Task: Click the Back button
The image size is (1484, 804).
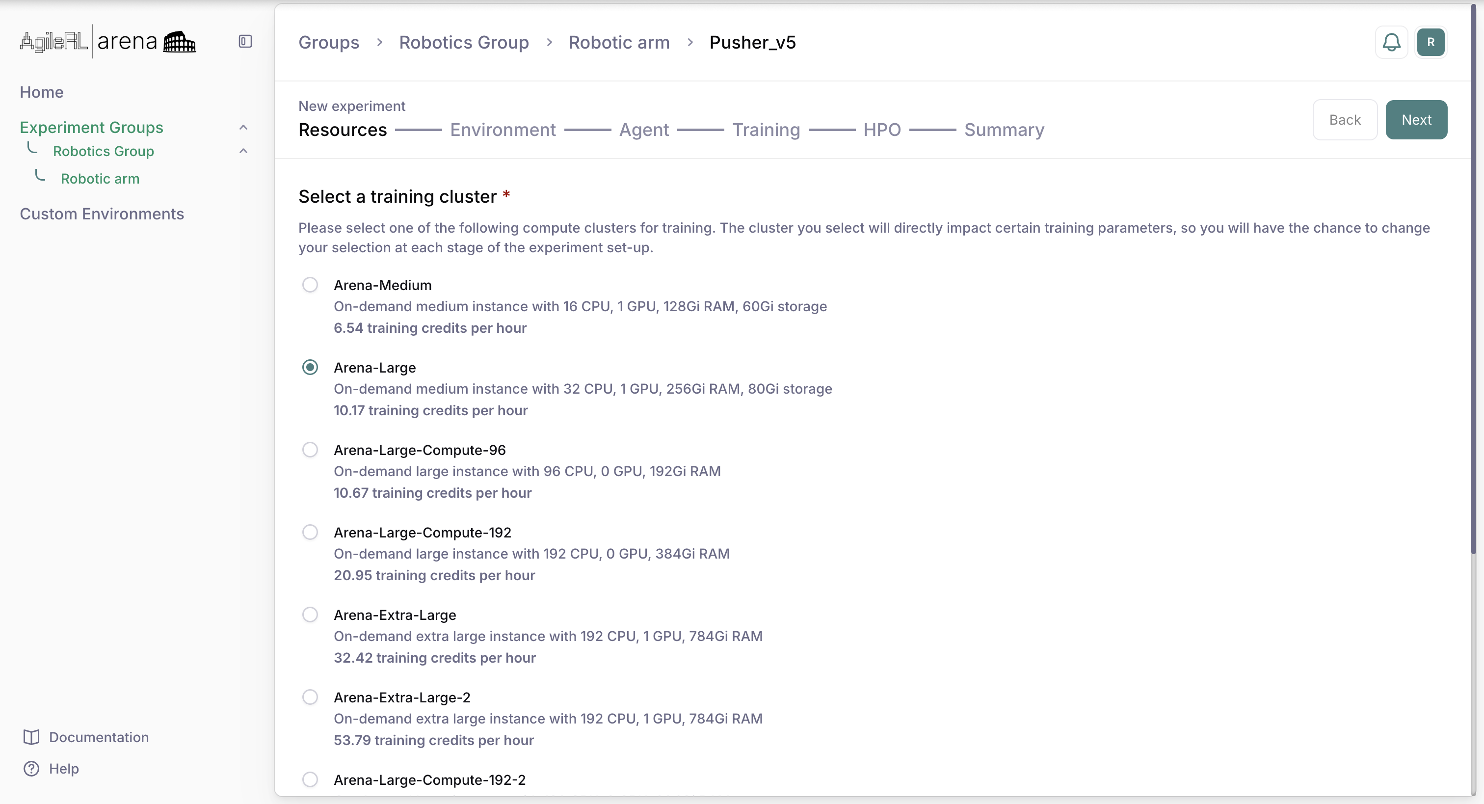Action: click(x=1345, y=119)
